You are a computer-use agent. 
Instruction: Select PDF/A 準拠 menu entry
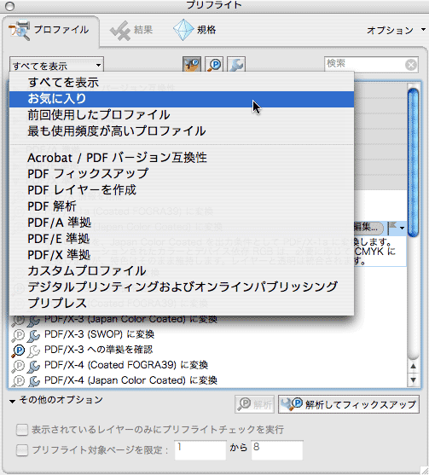(x=182, y=223)
